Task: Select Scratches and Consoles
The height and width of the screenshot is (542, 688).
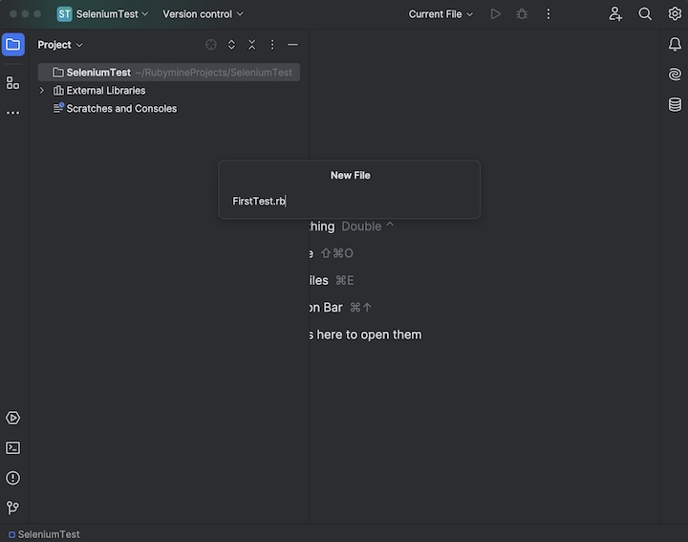Action: (x=120, y=109)
